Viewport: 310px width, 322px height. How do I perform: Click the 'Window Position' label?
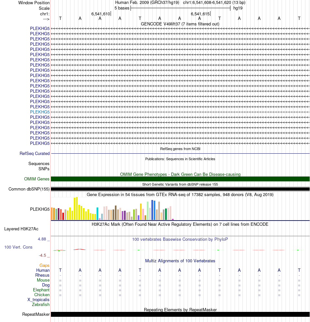click(x=34, y=3)
